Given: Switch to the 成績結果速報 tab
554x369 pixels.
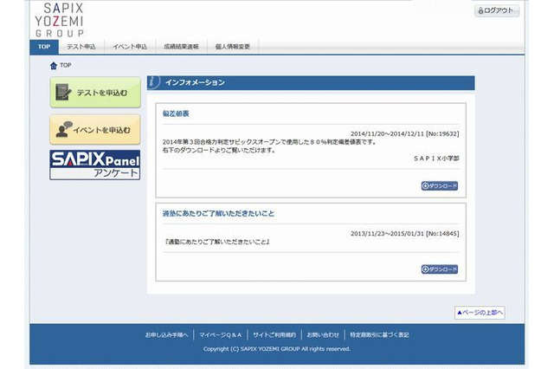Looking at the screenshot, I should click(181, 47).
